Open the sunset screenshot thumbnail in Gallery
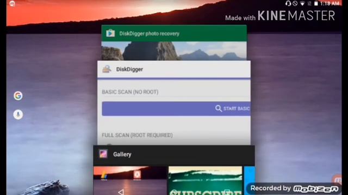This screenshot has width=348, height=195. tap(130, 180)
